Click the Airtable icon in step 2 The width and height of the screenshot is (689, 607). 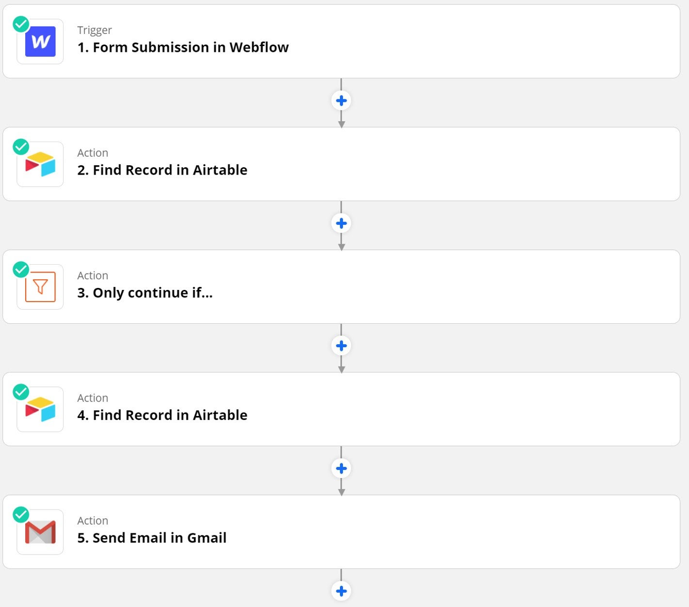tap(40, 164)
